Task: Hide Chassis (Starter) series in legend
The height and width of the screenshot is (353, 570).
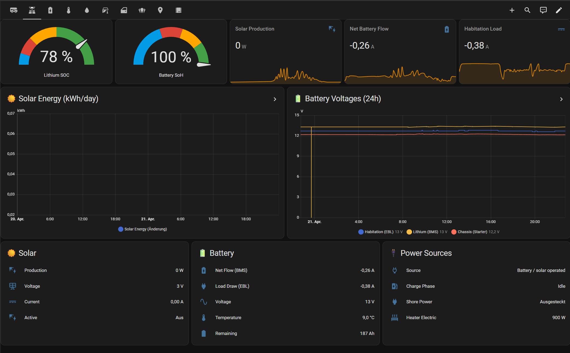Action: (x=475, y=232)
